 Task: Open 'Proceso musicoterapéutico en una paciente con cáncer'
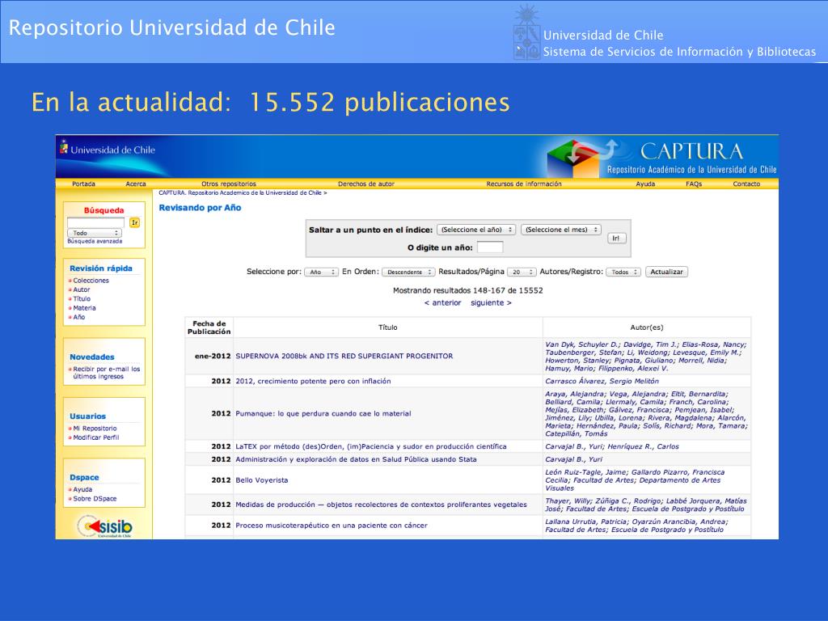332,526
